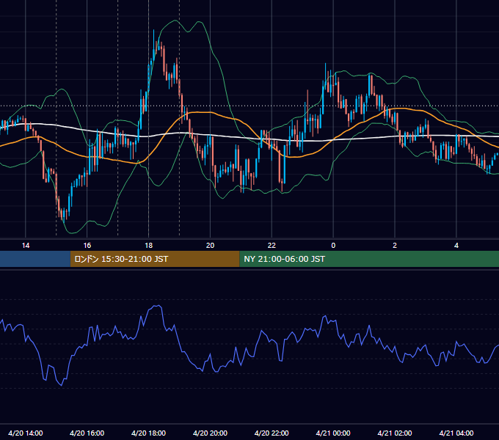Click the 14 hour axis label

26,246
